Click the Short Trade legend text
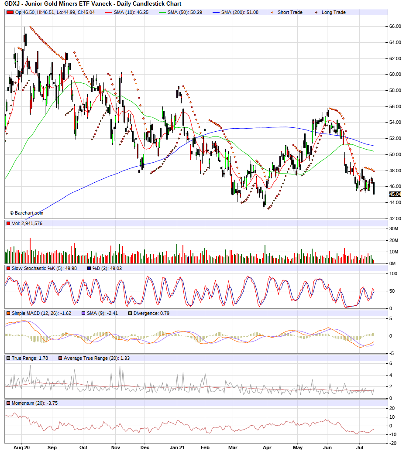 click(x=290, y=12)
